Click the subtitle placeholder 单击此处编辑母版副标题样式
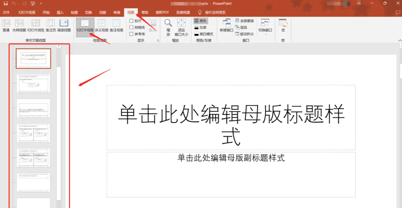The image size is (402, 208). (x=231, y=174)
